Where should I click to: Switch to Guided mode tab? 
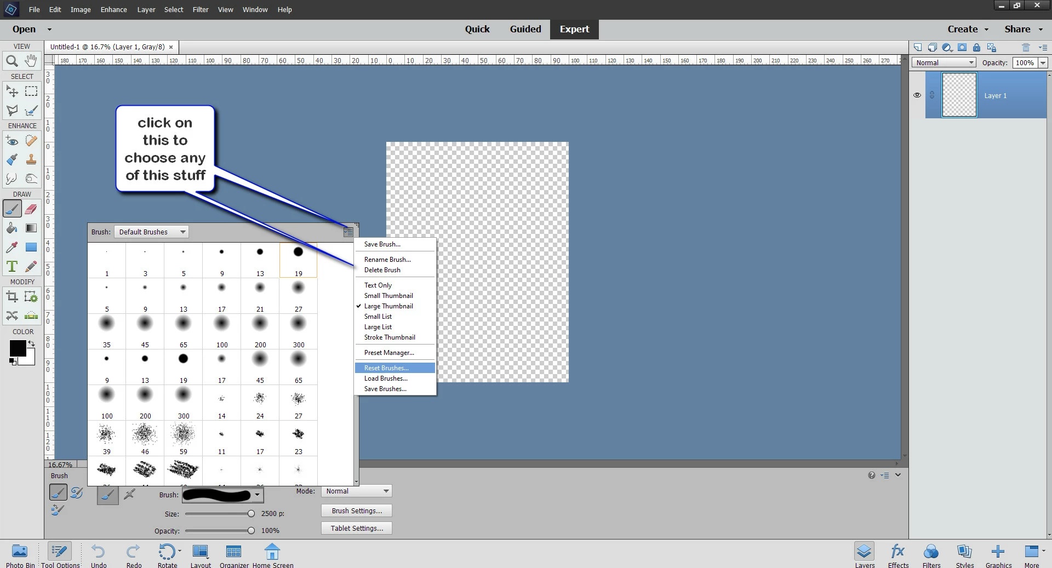coord(525,29)
